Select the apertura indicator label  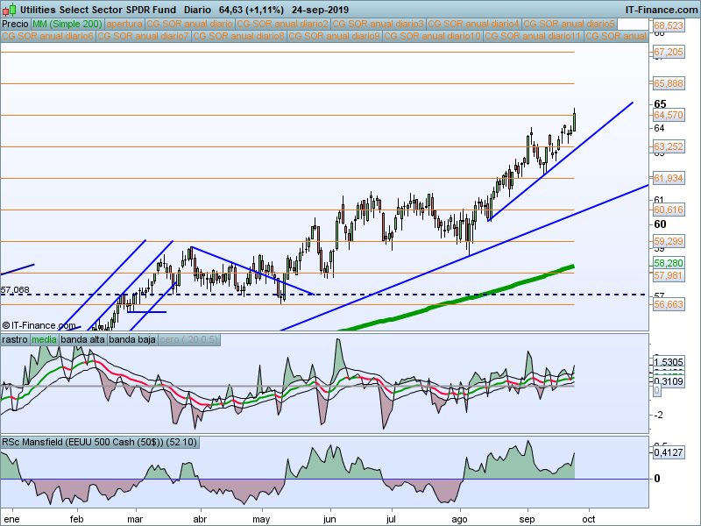click(124, 25)
